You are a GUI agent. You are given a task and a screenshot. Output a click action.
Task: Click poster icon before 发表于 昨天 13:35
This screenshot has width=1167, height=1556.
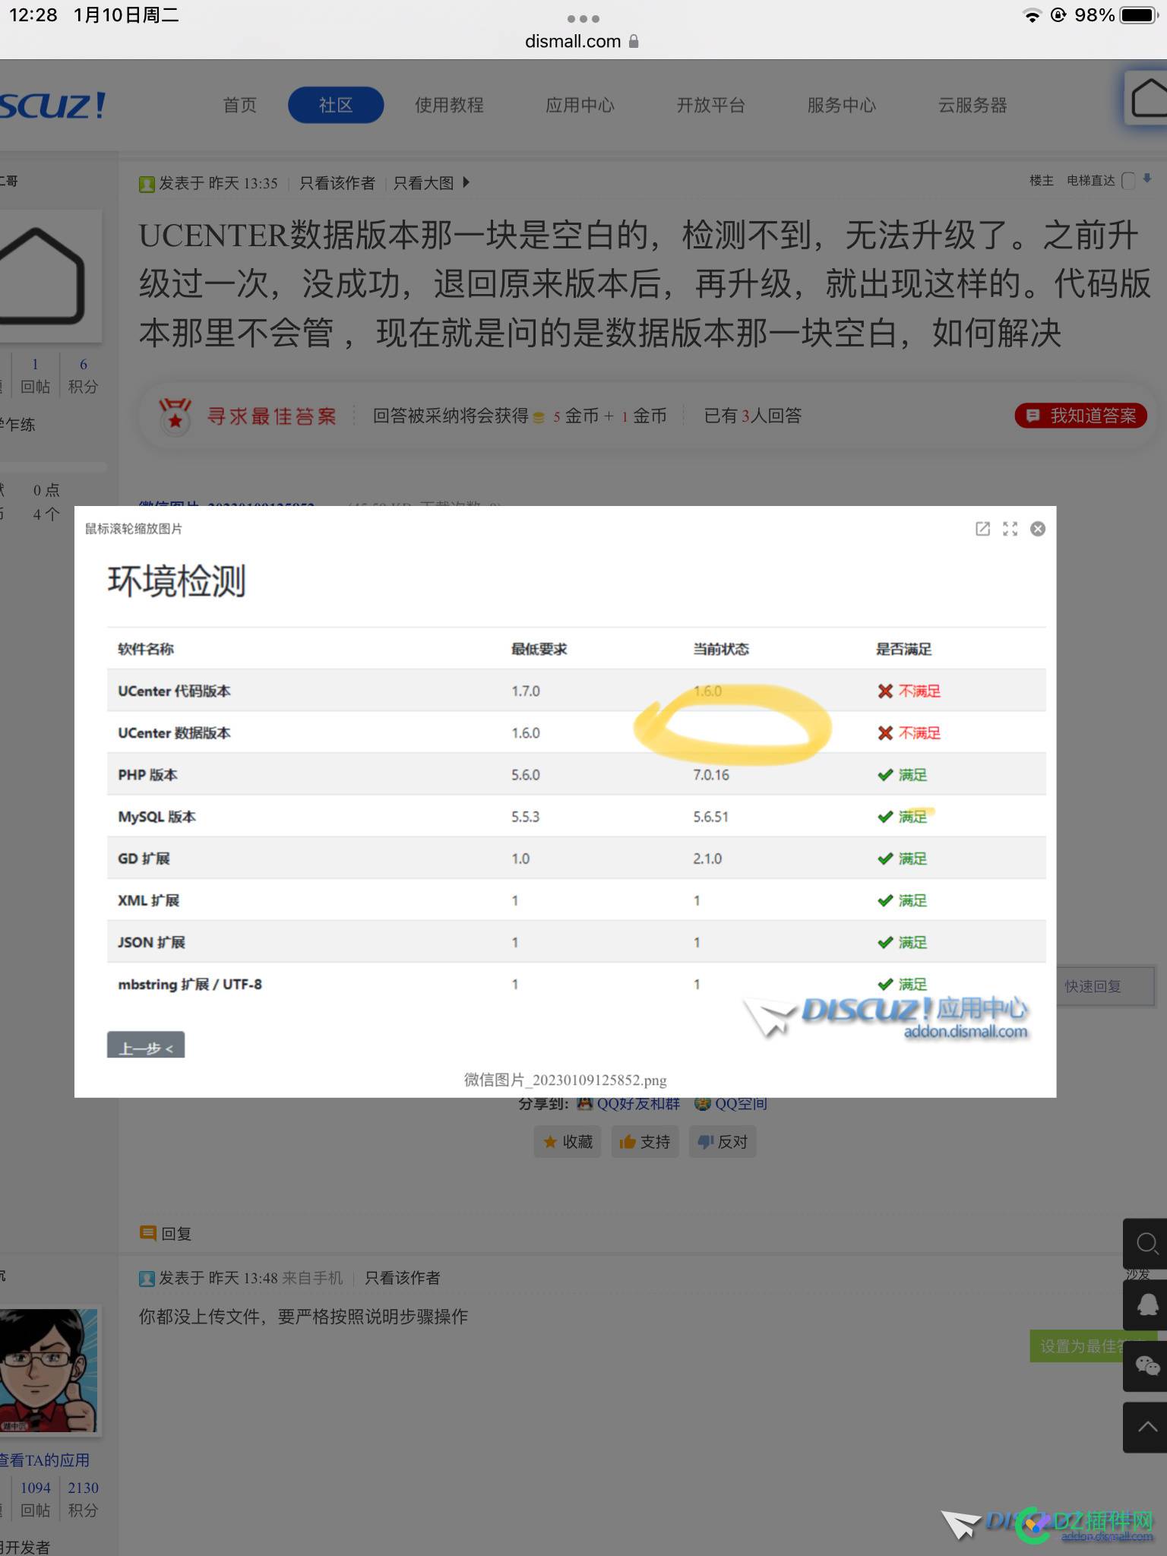tap(147, 184)
